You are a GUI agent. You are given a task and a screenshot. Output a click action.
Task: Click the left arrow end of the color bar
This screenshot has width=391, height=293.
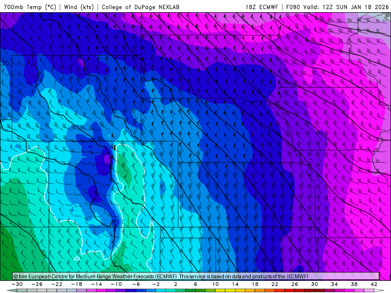11,291
